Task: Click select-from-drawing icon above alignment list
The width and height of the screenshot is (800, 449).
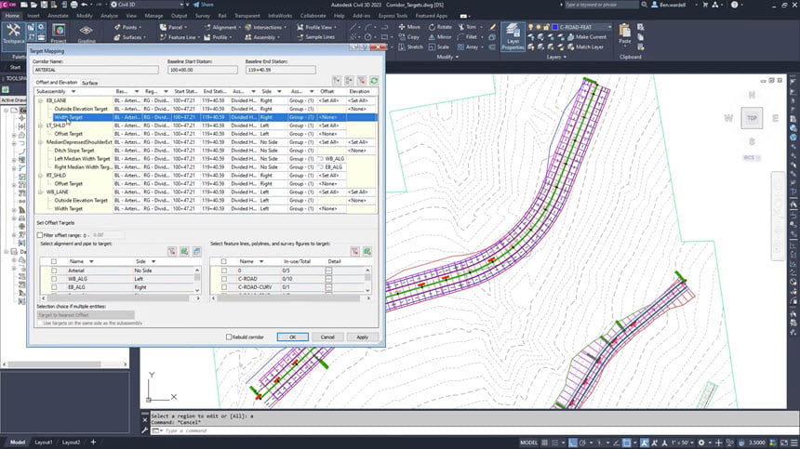Action: pos(184,251)
